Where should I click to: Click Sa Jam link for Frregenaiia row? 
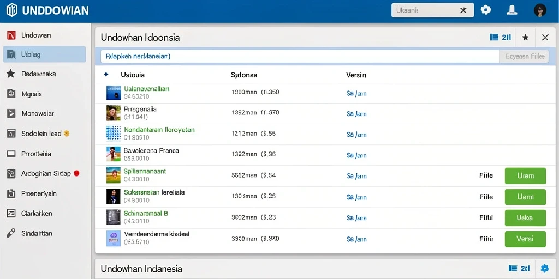356,114
